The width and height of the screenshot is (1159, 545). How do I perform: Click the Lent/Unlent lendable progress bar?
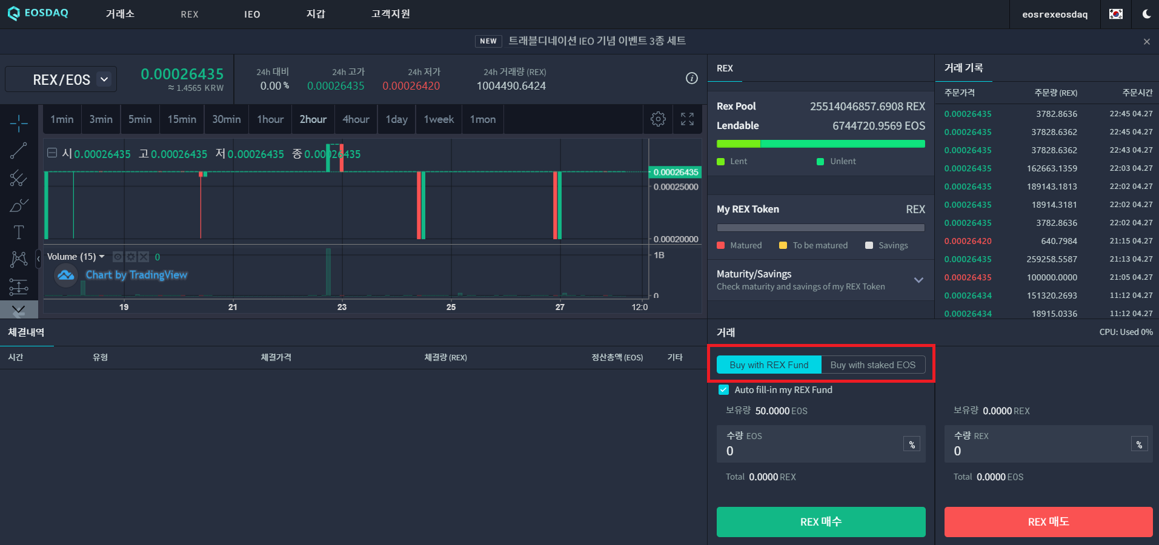tap(821, 144)
